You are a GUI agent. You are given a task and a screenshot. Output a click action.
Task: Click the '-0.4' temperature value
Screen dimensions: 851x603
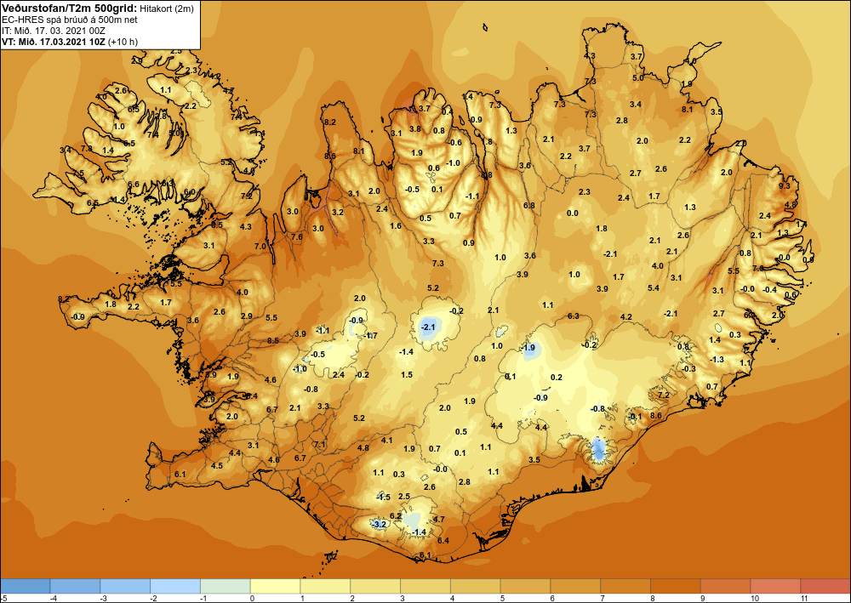(x=769, y=289)
